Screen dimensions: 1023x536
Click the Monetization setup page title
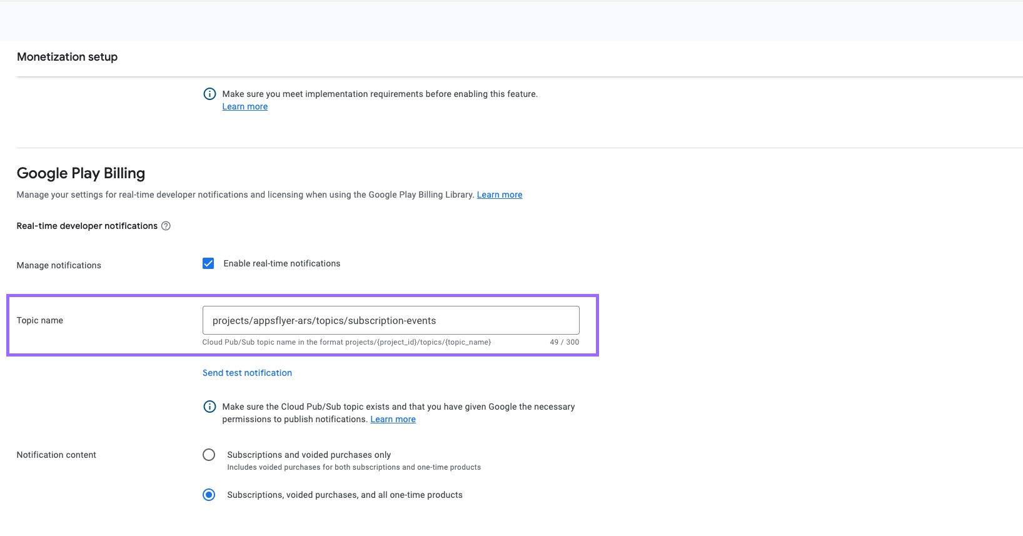click(x=67, y=57)
